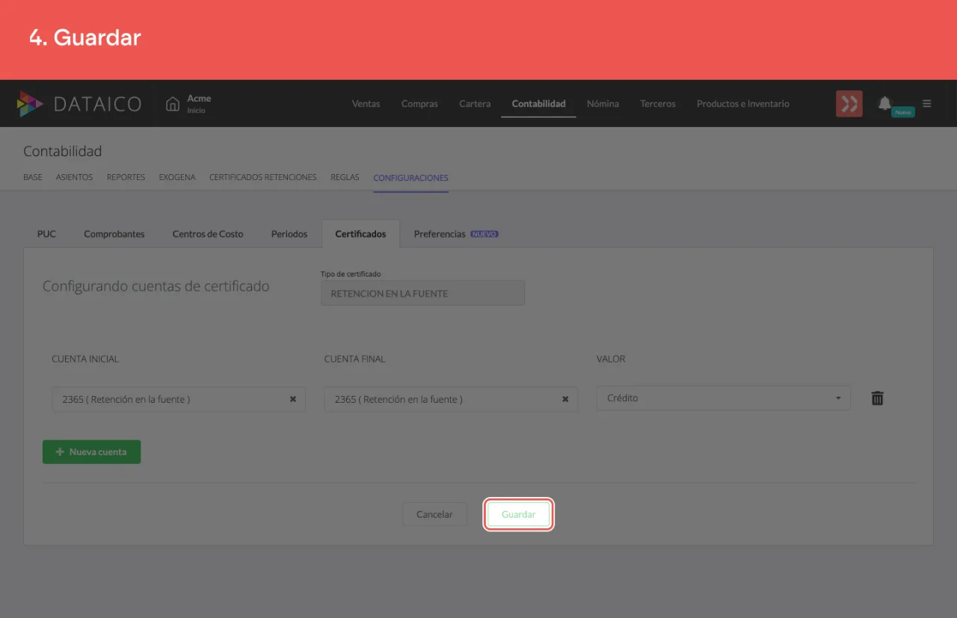Click the Nuevo badge under the bell
The width and height of the screenshot is (957, 618).
903,112
